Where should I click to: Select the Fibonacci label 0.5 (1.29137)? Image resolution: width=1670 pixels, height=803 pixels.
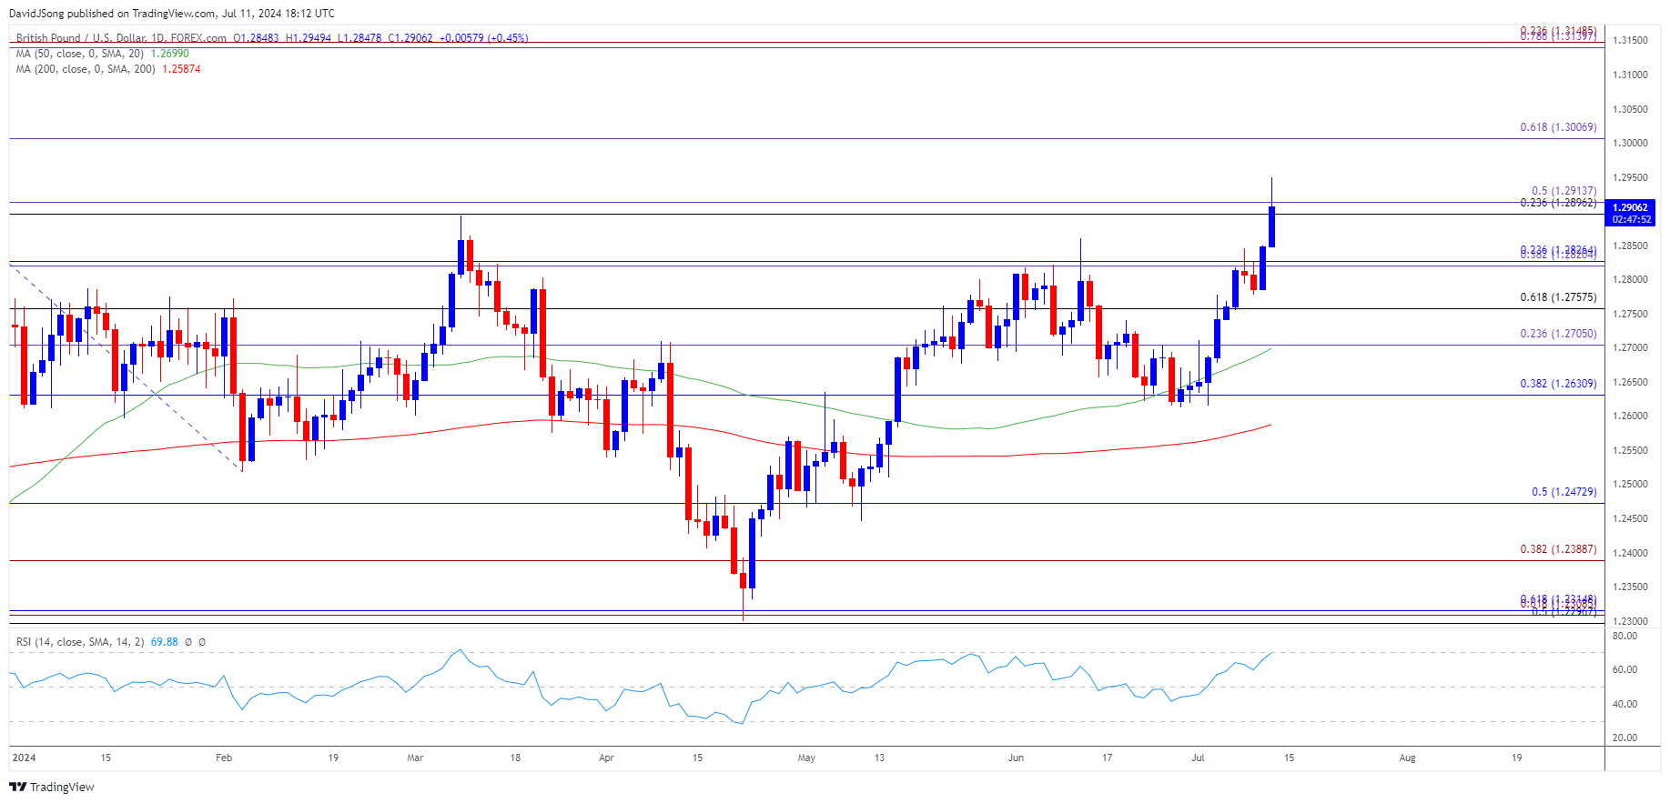[1564, 192]
